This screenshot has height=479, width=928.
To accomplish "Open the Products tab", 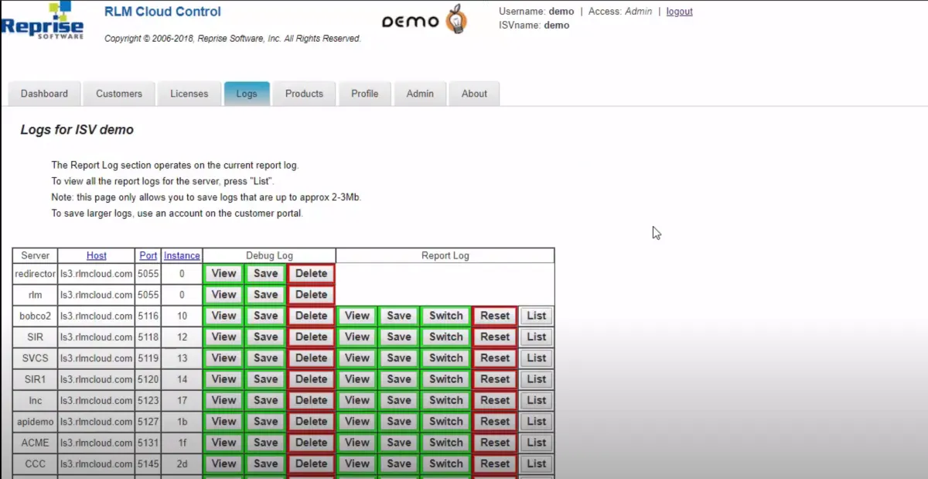I will tap(304, 94).
